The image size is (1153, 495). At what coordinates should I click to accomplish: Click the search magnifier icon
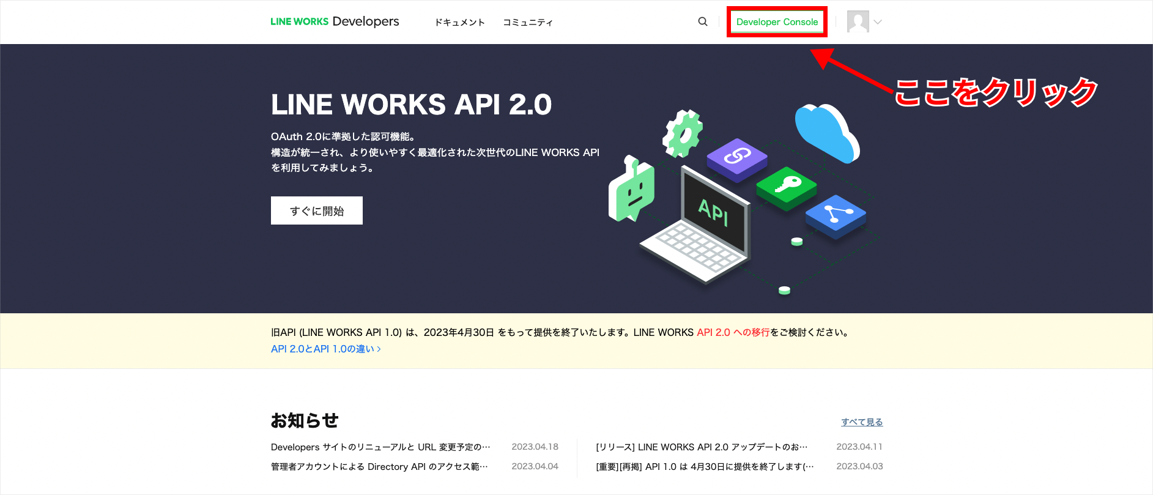(703, 22)
